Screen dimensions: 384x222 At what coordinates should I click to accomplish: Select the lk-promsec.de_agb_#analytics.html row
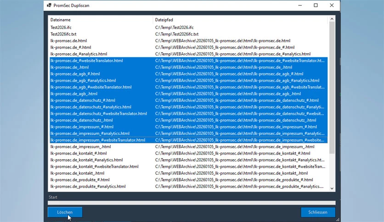click(189, 80)
